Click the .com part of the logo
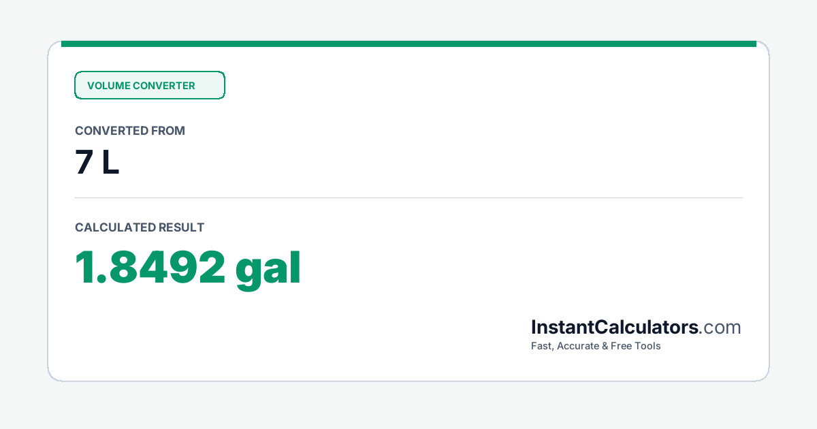This screenshot has height=429, width=817. (x=720, y=328)
